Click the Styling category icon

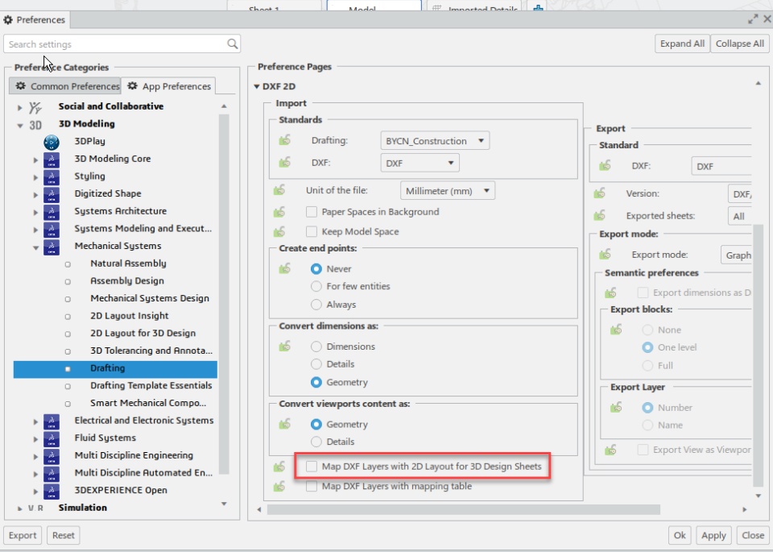tap(52, 177)
